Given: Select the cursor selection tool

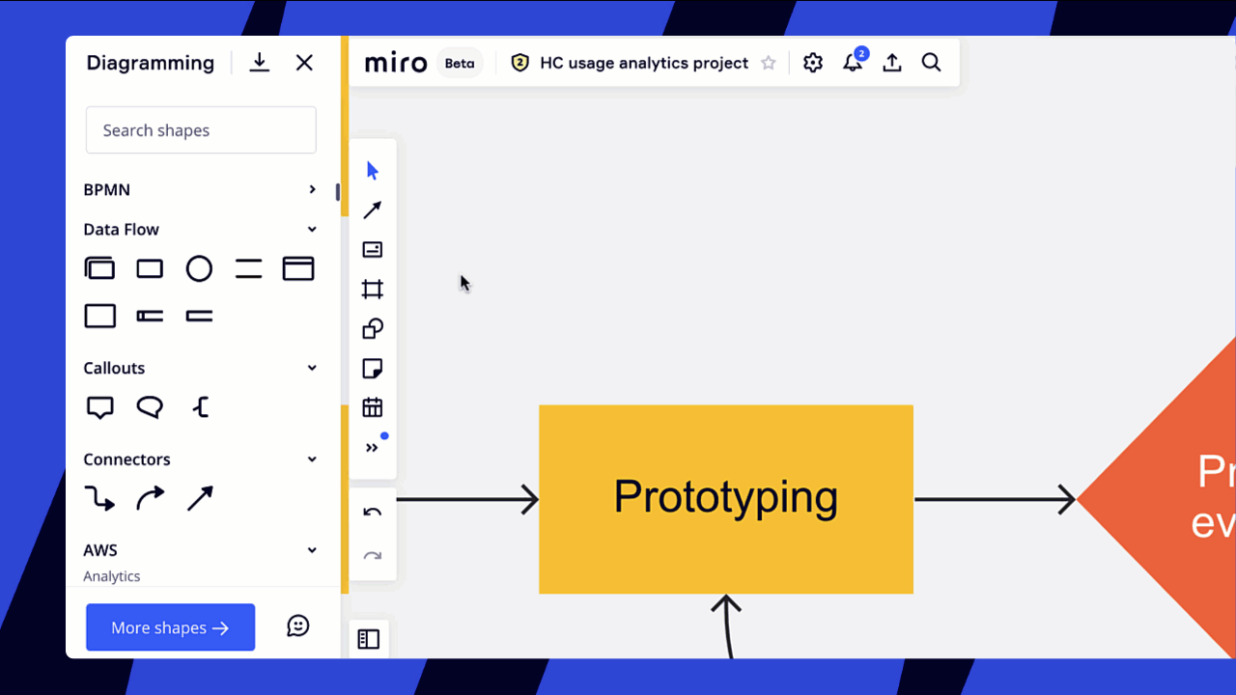Looking at the screenshot, I should [372, 170].
